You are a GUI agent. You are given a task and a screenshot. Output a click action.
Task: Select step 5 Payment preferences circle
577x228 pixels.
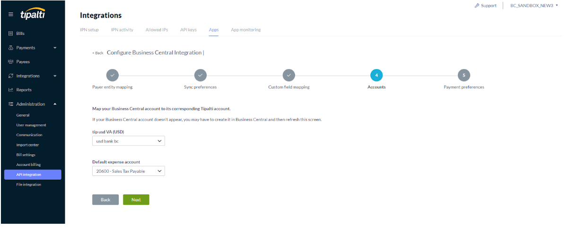[x=463, y=75]
